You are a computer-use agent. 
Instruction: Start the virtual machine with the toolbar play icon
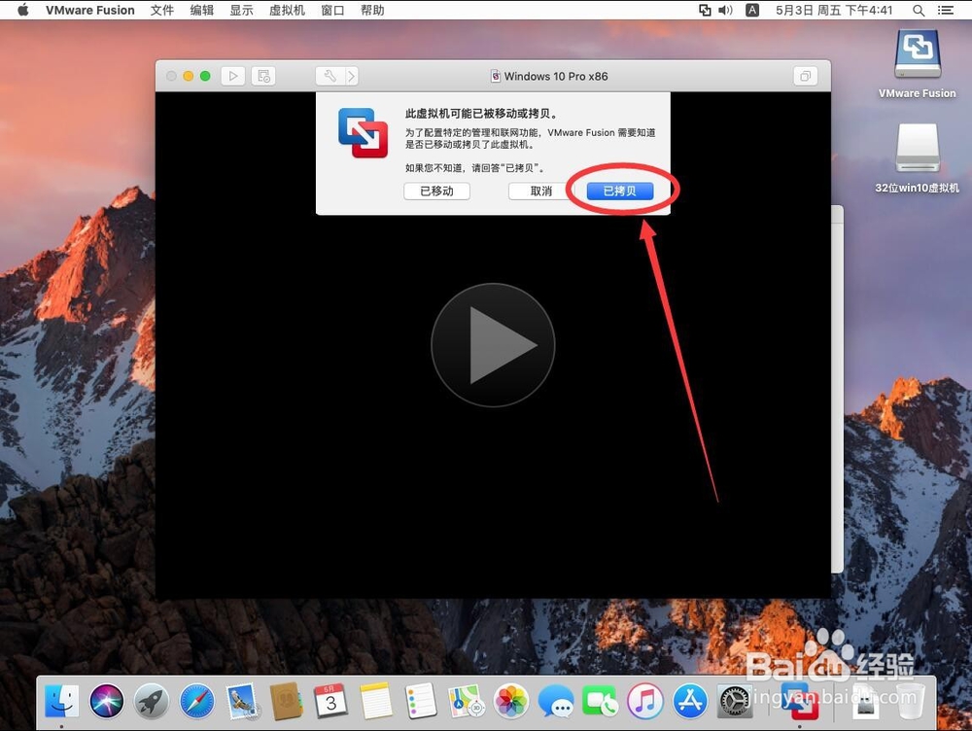pos(233,76)
